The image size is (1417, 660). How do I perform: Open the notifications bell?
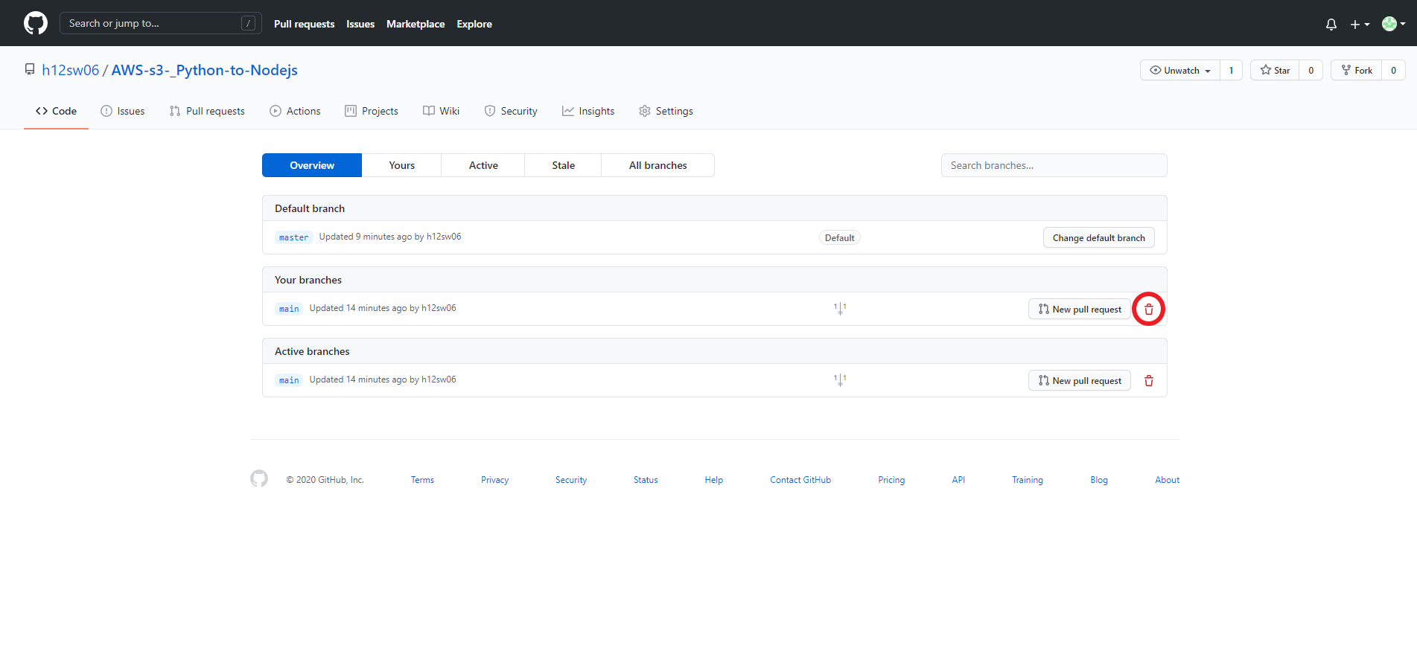coord(1331,24)
